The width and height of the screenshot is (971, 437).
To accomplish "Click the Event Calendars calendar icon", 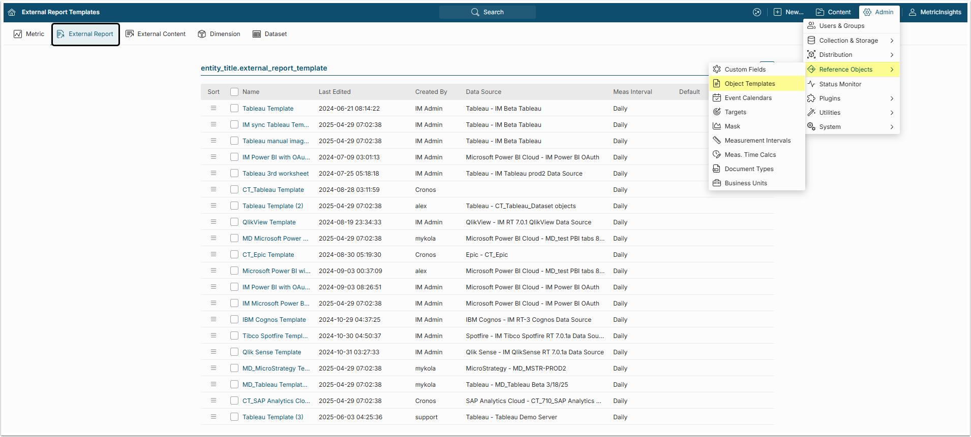I will point(717,98).
